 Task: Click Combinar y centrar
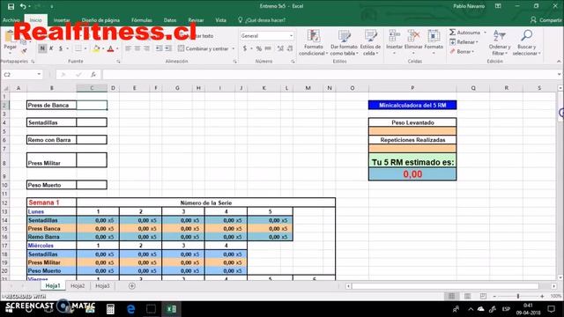click(x=204, y=48)
